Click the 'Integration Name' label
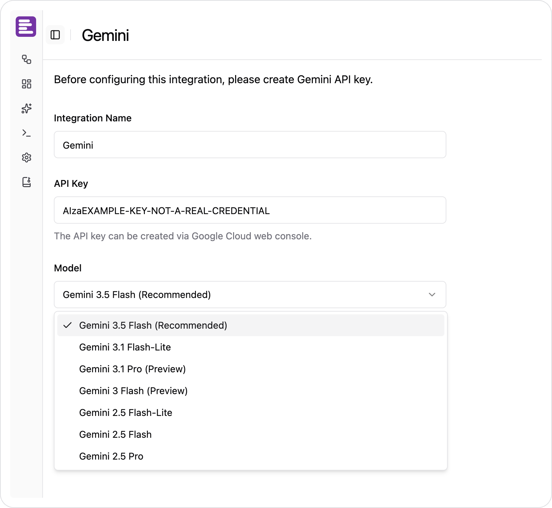The width and height of the screenshot is (552, 508). click(93, 118)
